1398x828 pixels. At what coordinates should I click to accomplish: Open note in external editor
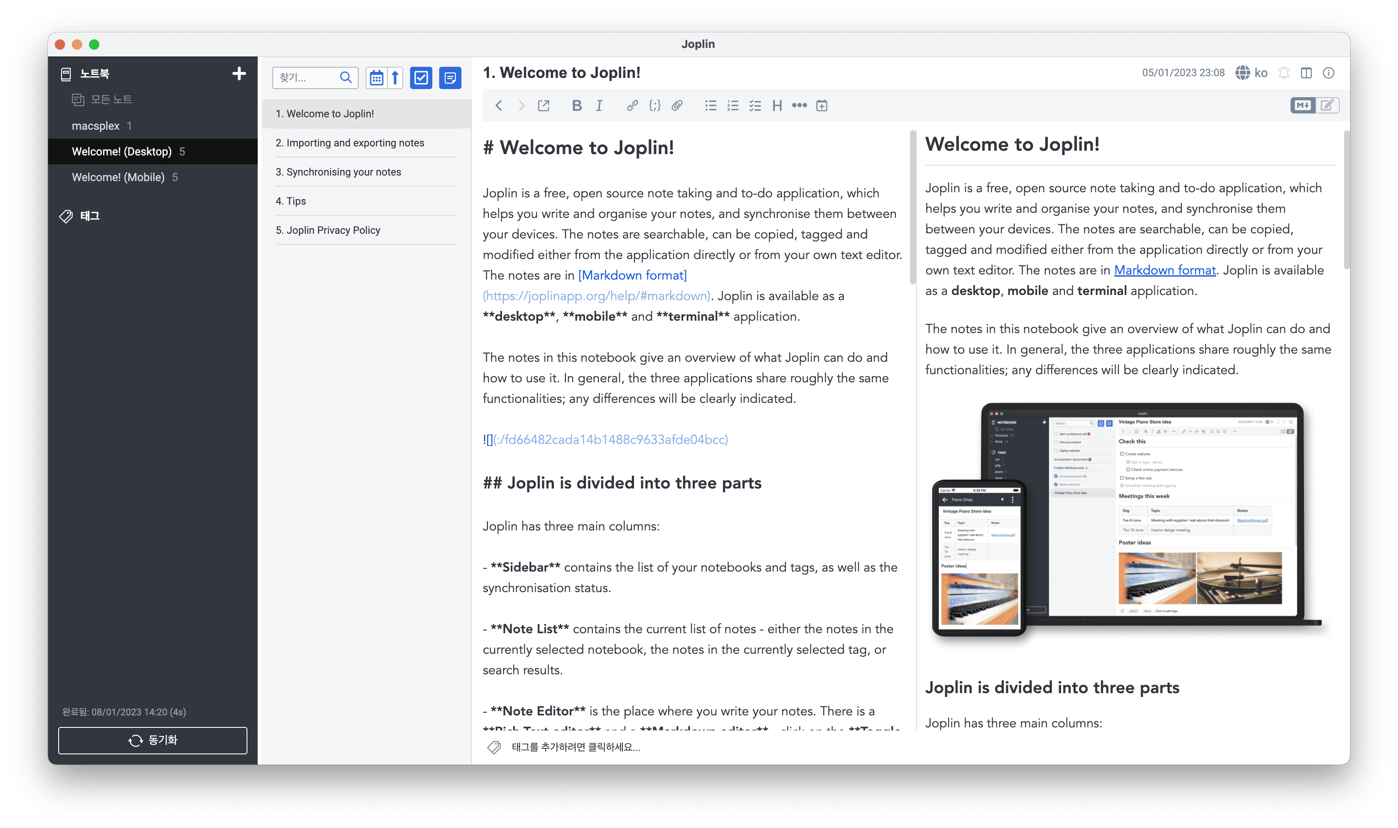[543, 105]
